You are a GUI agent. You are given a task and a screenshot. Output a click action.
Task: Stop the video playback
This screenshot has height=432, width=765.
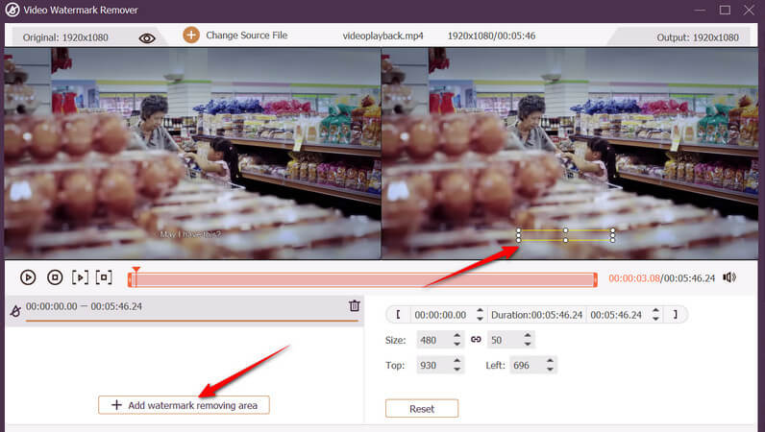tap(55, 277)
